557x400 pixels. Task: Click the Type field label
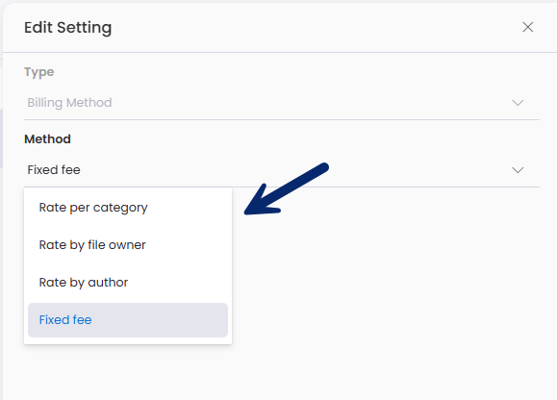[39, 72]
